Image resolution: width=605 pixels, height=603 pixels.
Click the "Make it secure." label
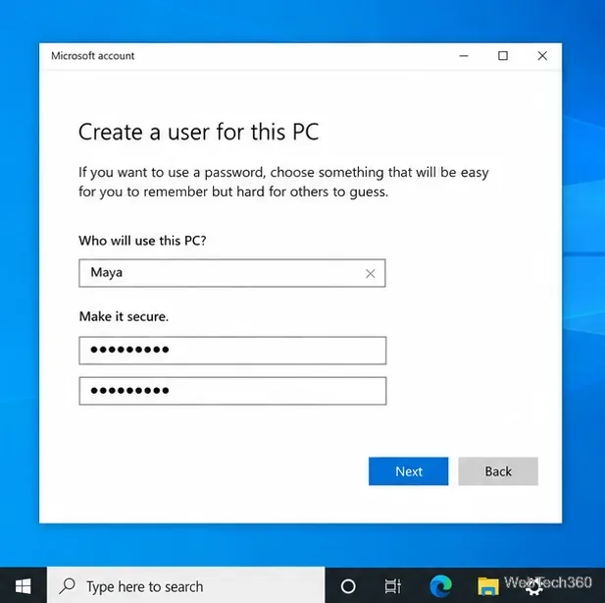pos(124,316)
